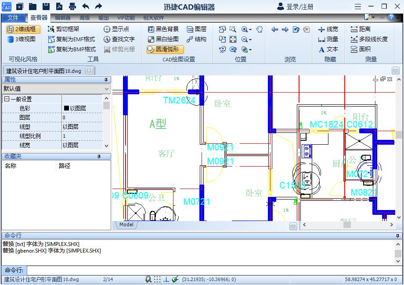
Task: Click the Print icon in the title bar
Action: coord(72,7)
